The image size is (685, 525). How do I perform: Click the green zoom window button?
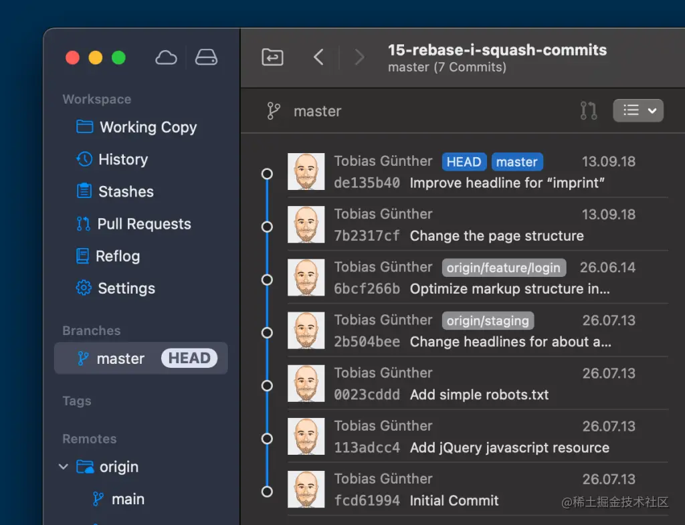(118, 58)
